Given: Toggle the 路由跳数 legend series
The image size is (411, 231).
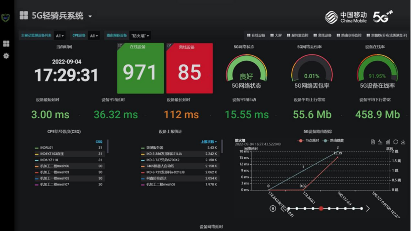Looking at the screenshot, I should point(333,140).
